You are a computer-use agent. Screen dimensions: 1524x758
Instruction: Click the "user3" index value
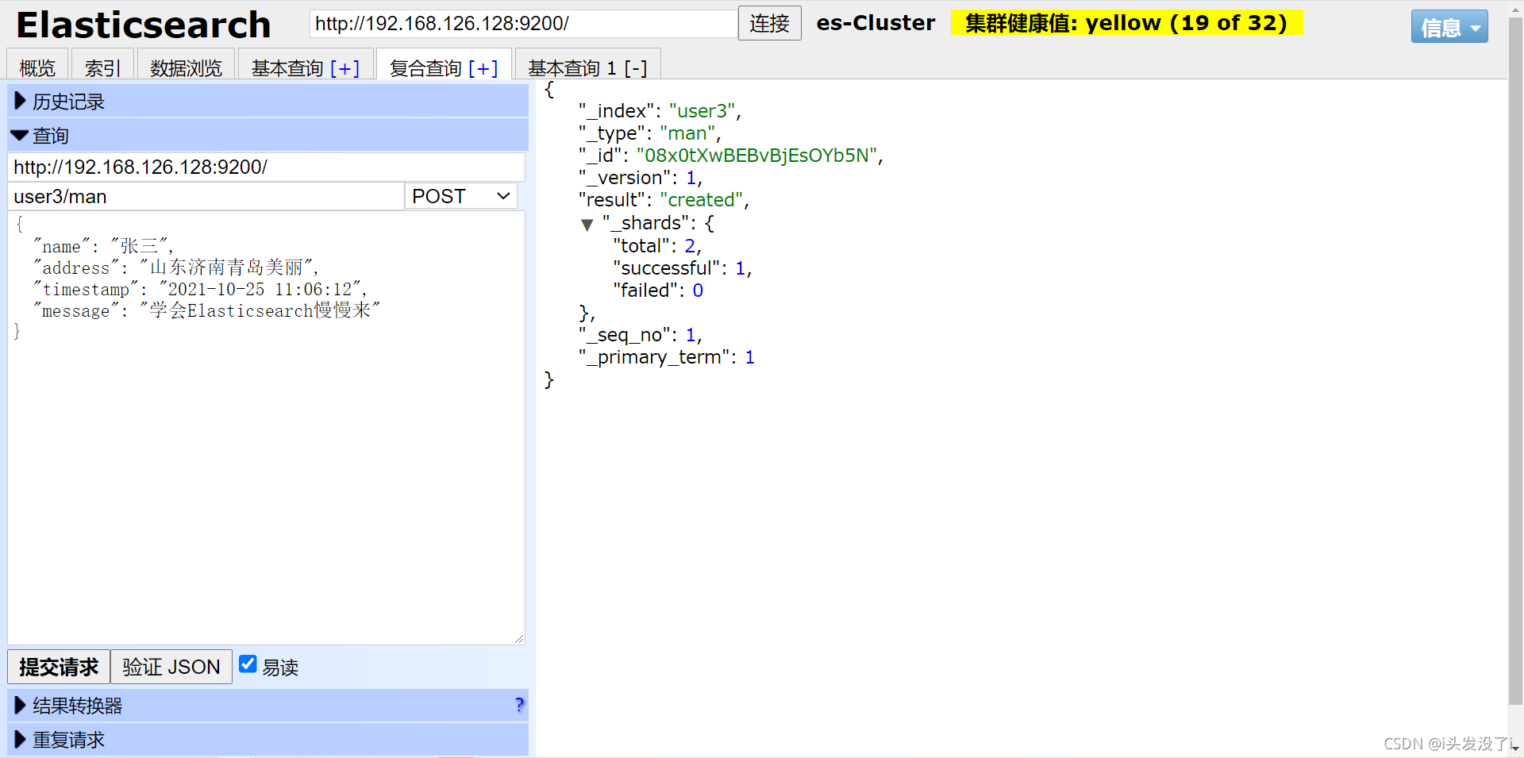(x=702, y=111)
